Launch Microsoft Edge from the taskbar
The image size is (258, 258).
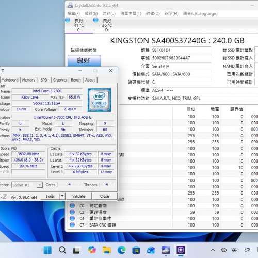(121, 250)
